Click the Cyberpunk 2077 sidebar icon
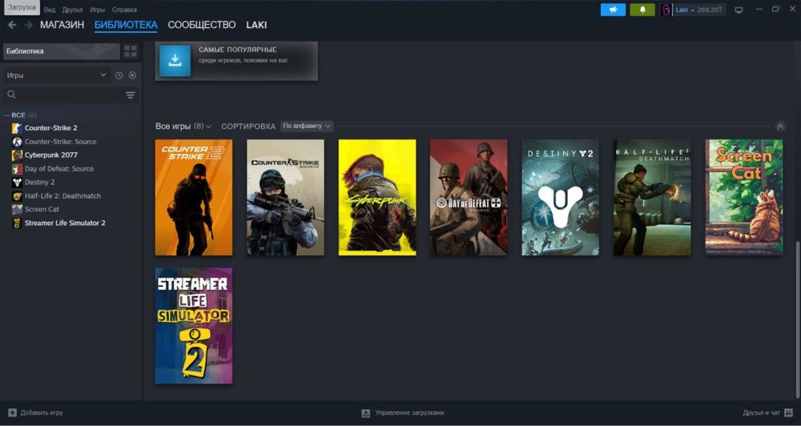Viewport: 801px width, 426px height. point(18,155)
